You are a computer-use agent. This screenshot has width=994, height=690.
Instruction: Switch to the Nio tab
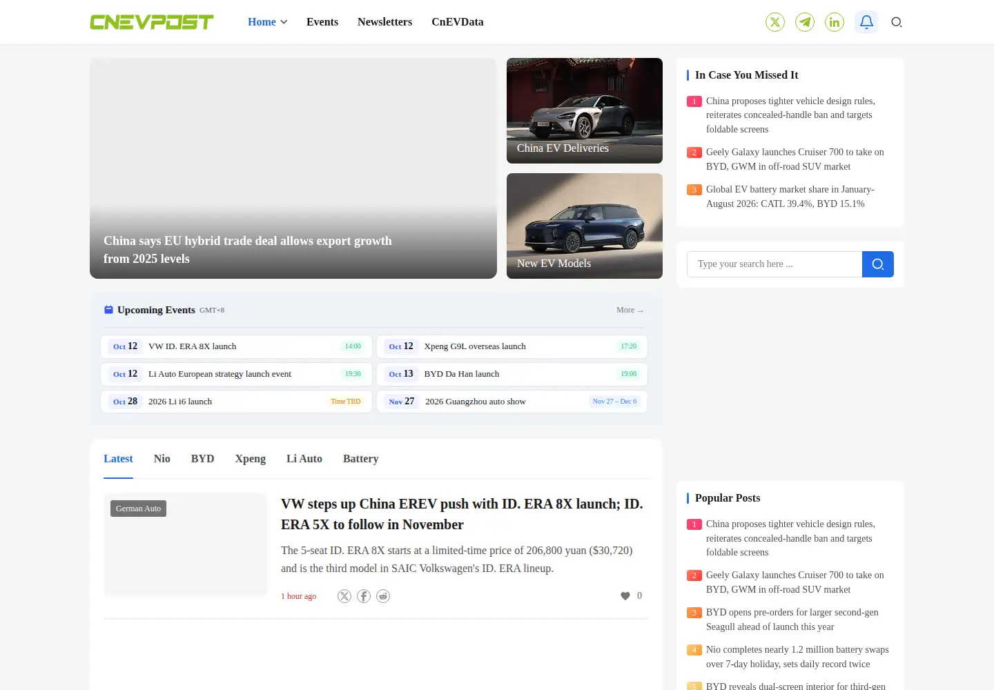tap(162, 459)
